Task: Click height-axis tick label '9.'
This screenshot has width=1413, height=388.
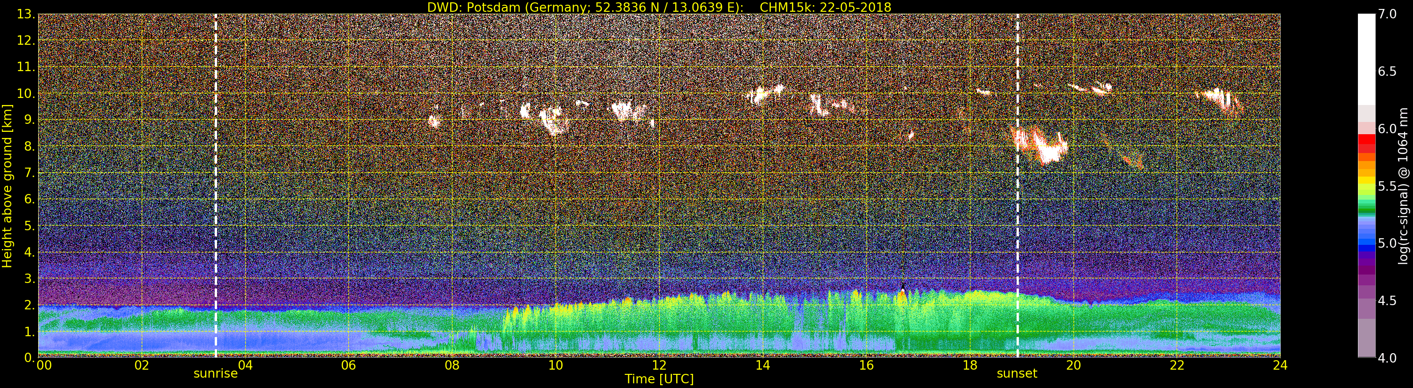Action: [x=30, y=120]
